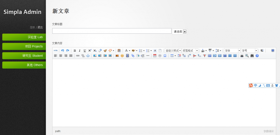Viewport: 280px width, 135px height.
Task: Toggle underline formatting
Action: tap(85, 51)
